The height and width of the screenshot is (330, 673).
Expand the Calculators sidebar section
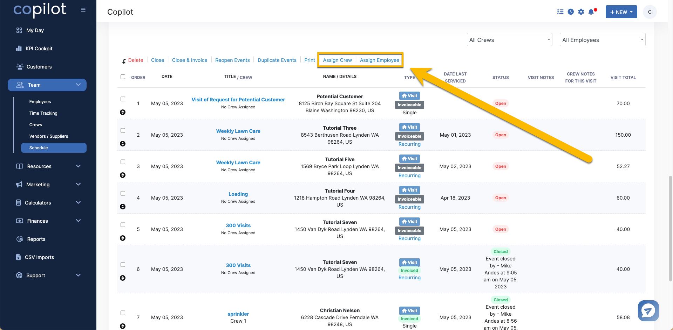(48, 203)
